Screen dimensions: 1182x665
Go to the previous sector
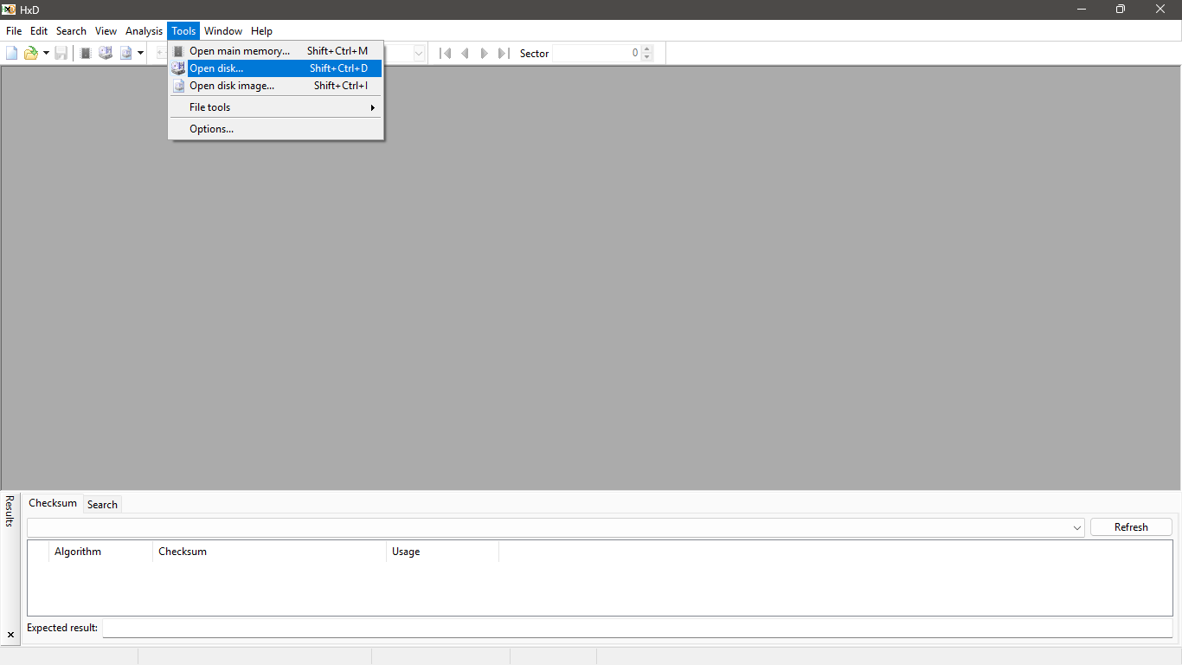465,54
